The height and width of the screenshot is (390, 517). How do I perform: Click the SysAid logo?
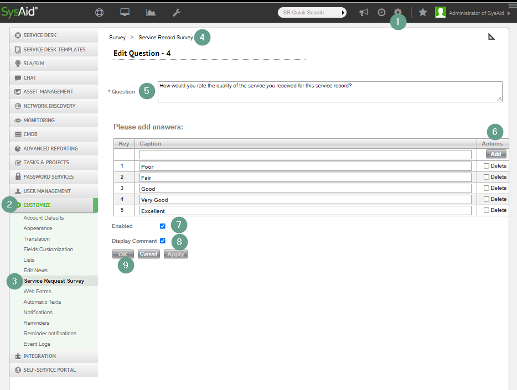coord(19,12)
